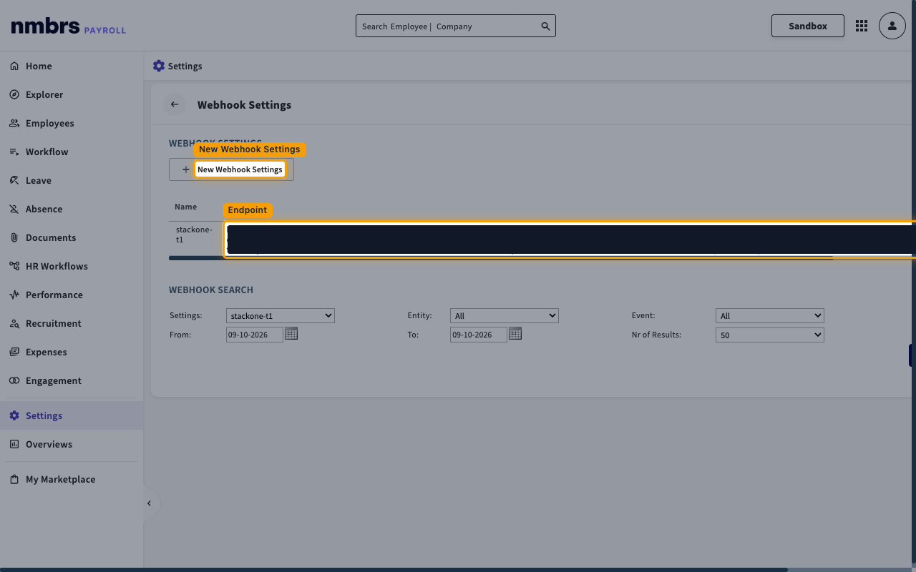
Task: Click the Performance pulse icon
Action: [x=14, y=295]
